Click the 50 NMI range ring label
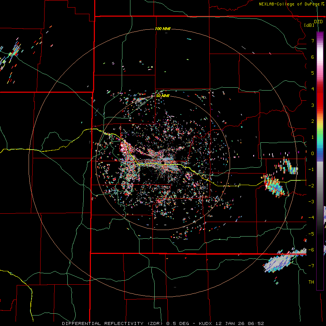 pyautogui.click(x=163, y=96)
